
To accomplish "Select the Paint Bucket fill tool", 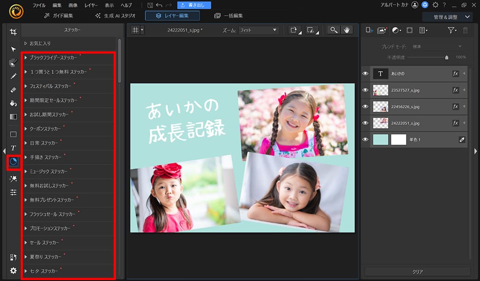I will coord(13,103).
